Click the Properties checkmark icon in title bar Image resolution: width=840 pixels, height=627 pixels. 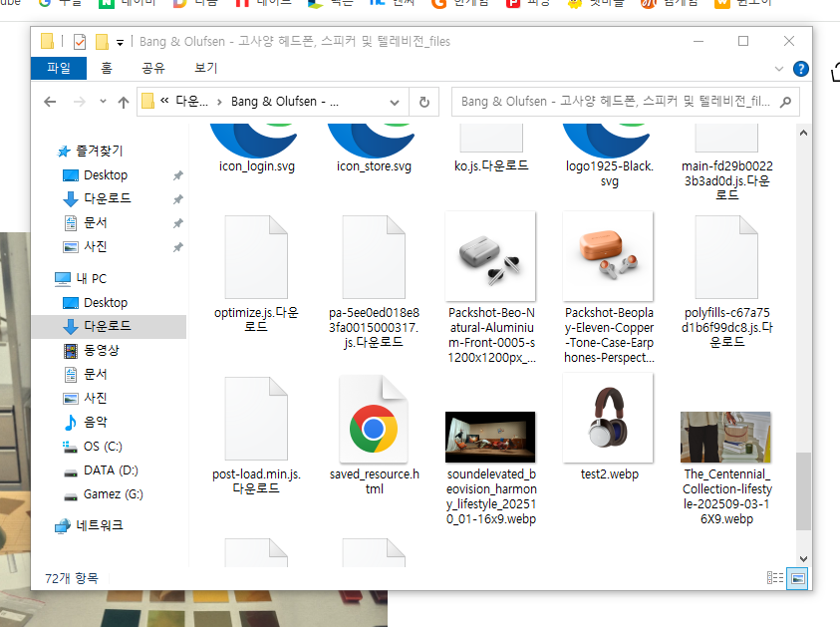coord(80,41)
